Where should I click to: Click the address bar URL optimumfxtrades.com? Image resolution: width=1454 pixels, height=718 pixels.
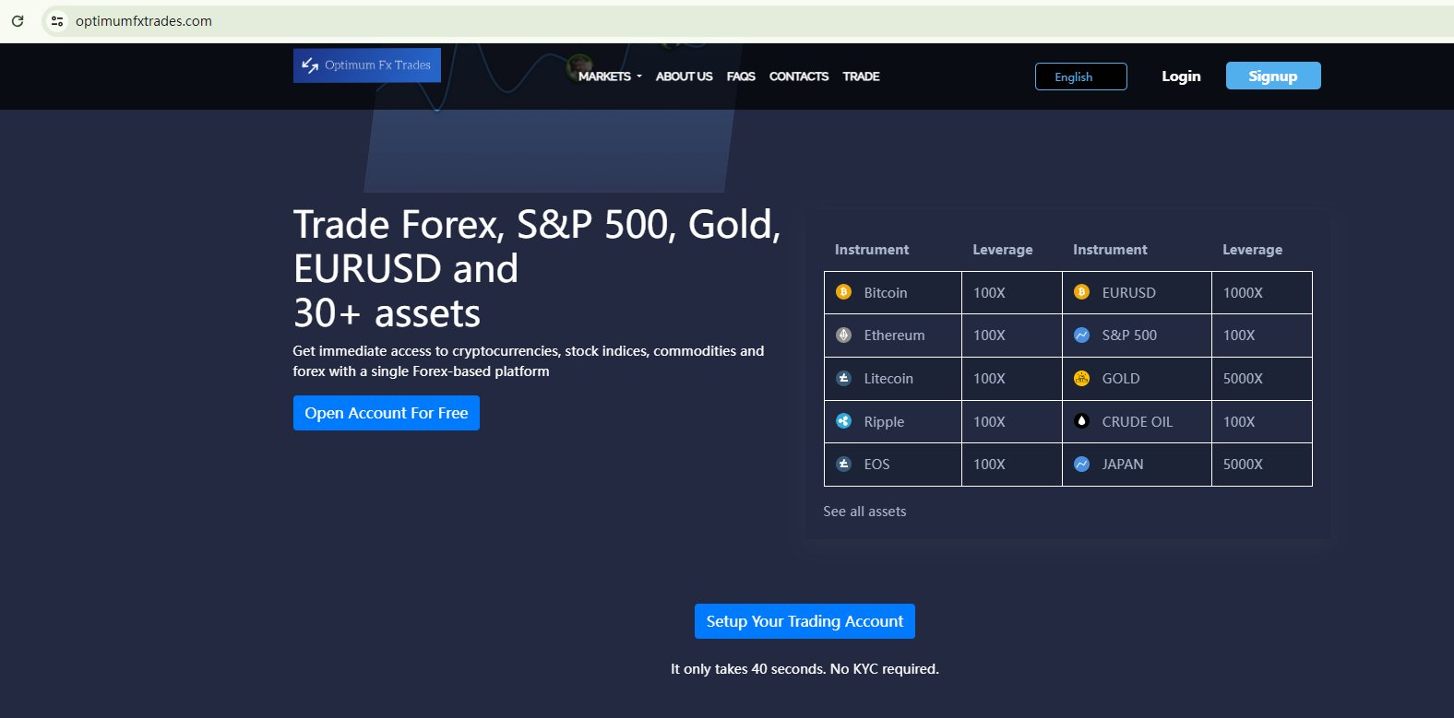tap(144, 21)
